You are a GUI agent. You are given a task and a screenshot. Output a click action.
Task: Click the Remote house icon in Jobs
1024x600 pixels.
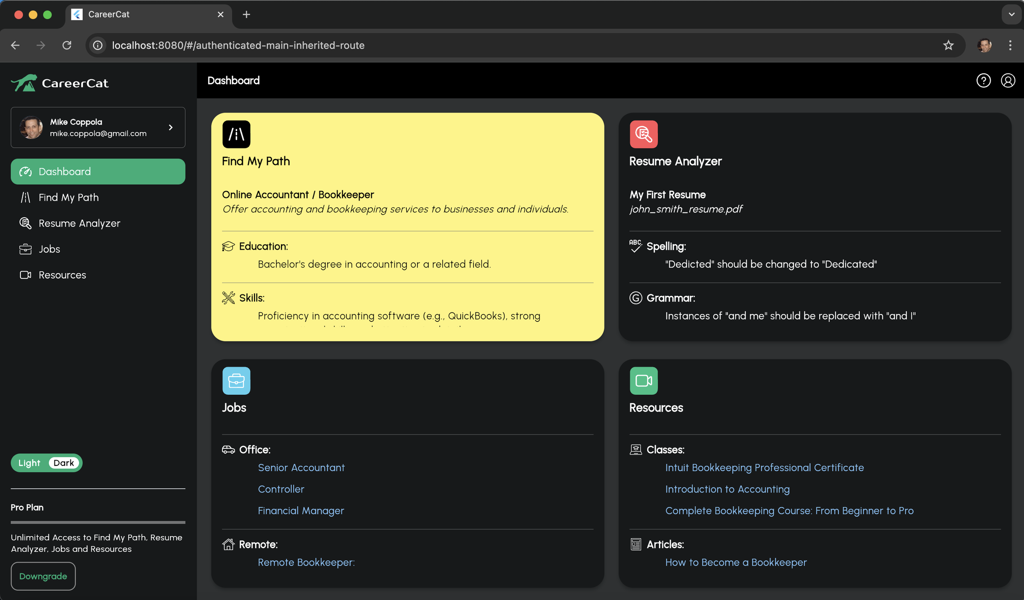pos(228,544)
